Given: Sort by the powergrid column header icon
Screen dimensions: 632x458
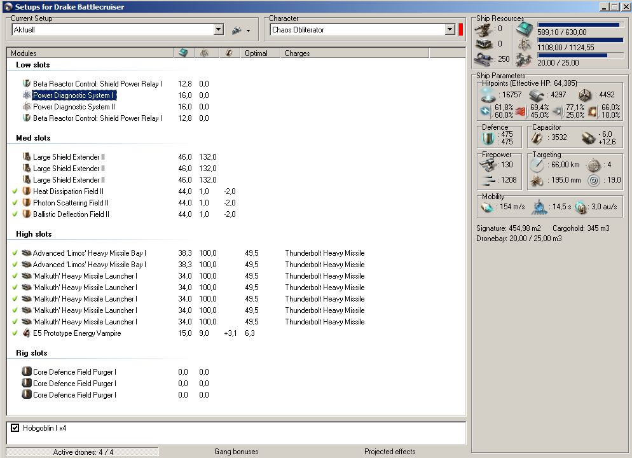Looking at the screenshot, I should click(205, 53).
